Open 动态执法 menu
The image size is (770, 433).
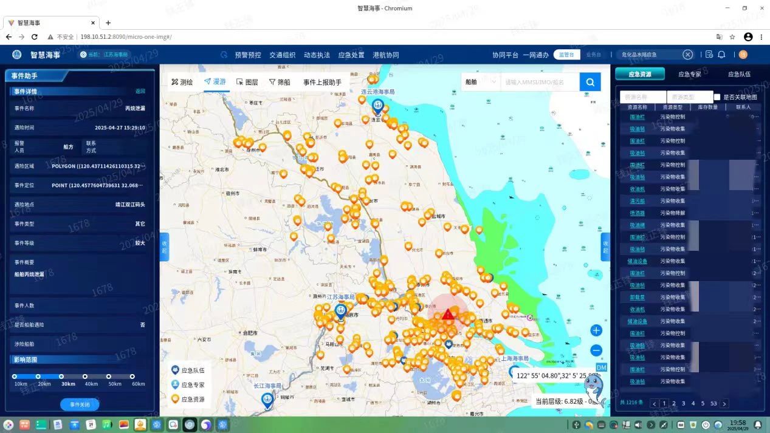317,55
